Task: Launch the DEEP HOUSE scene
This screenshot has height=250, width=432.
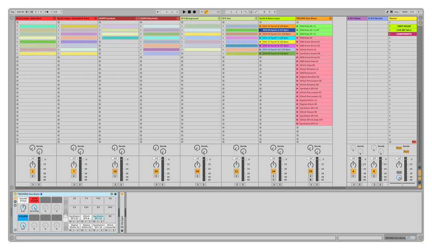Action: (390, 26)
